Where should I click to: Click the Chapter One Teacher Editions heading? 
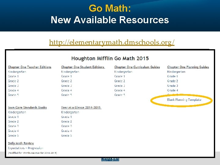click(30, 67)
